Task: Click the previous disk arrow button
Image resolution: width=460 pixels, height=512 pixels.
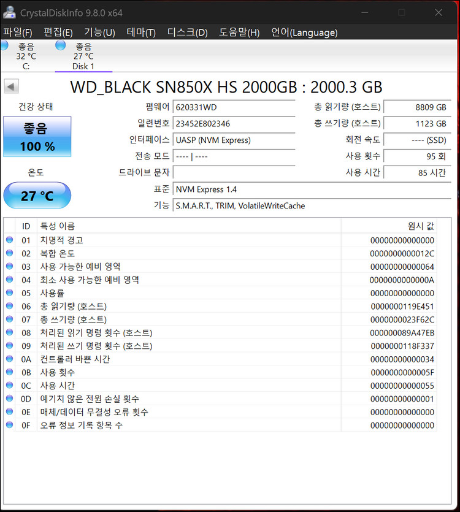Action: 12,86
